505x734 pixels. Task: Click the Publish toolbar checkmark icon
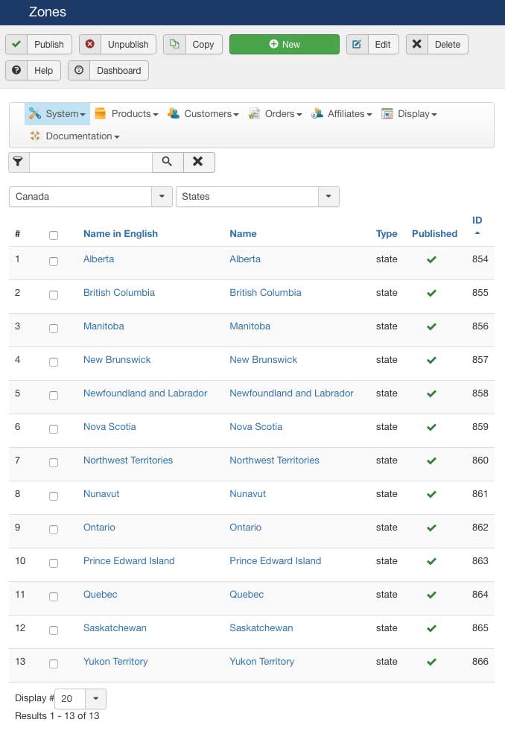16,45
